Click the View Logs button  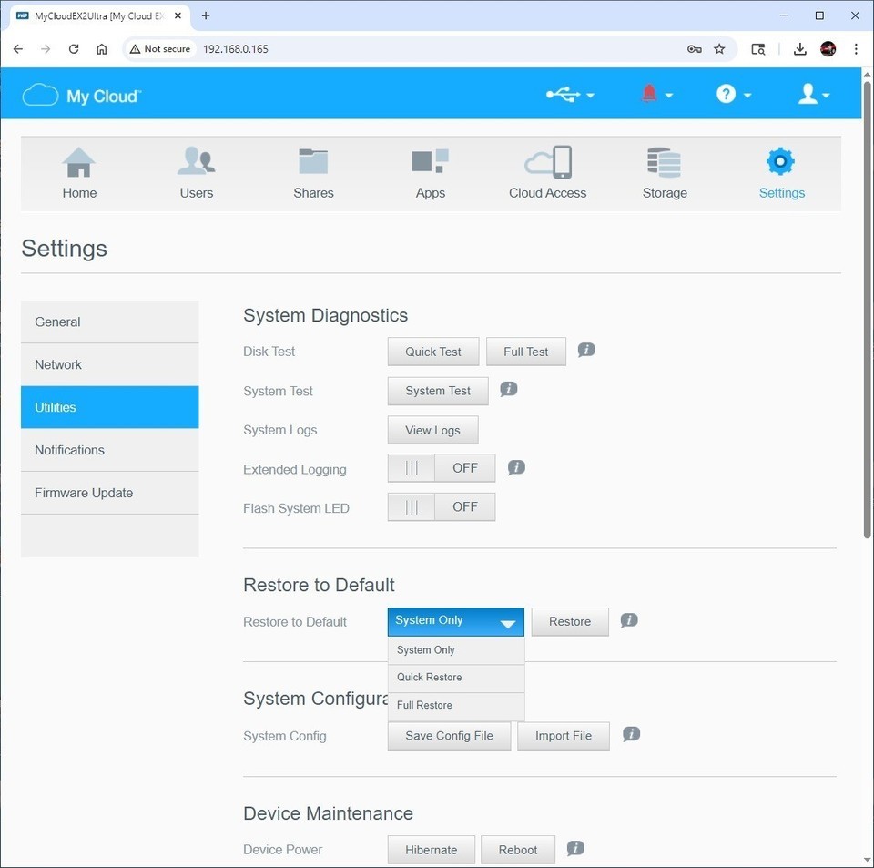432,431
